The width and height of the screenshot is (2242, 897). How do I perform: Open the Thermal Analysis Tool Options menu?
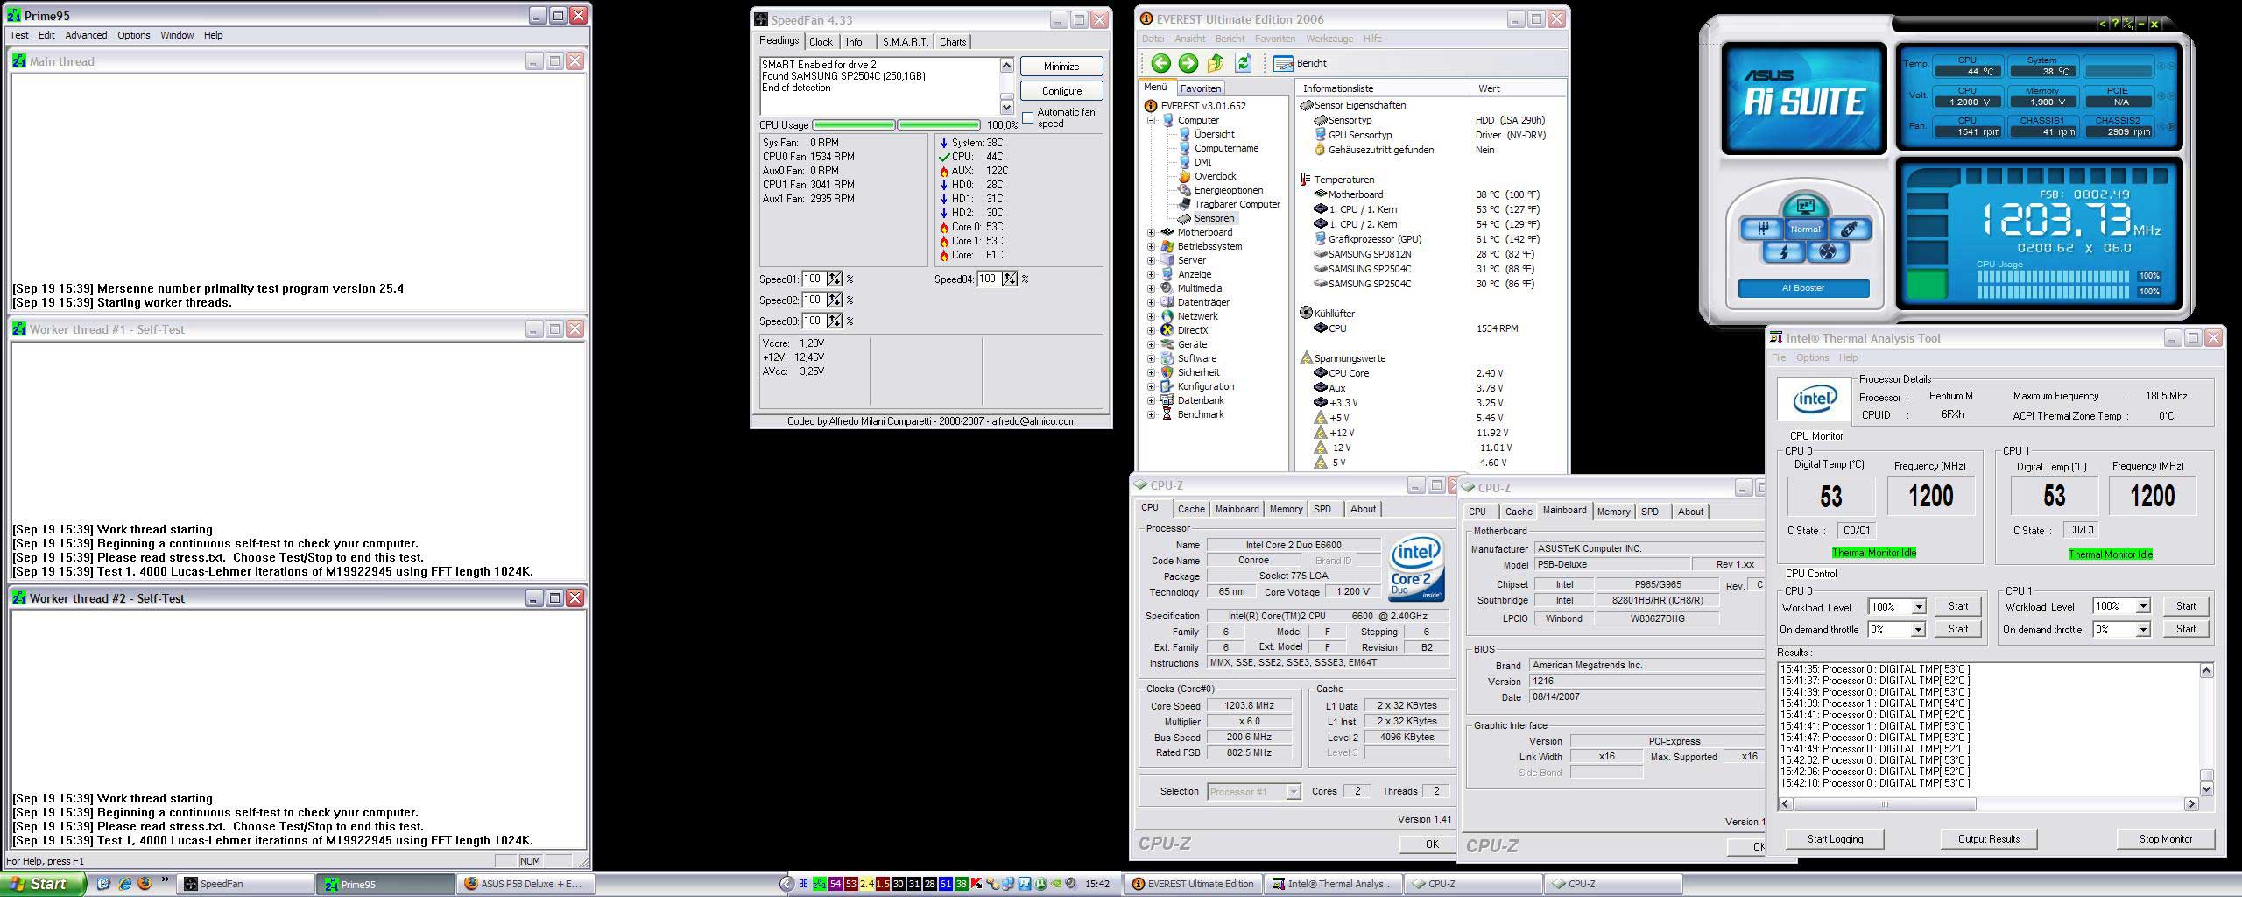point(1812,357)
